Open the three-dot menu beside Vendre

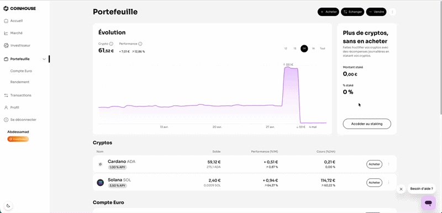point(392,12)
